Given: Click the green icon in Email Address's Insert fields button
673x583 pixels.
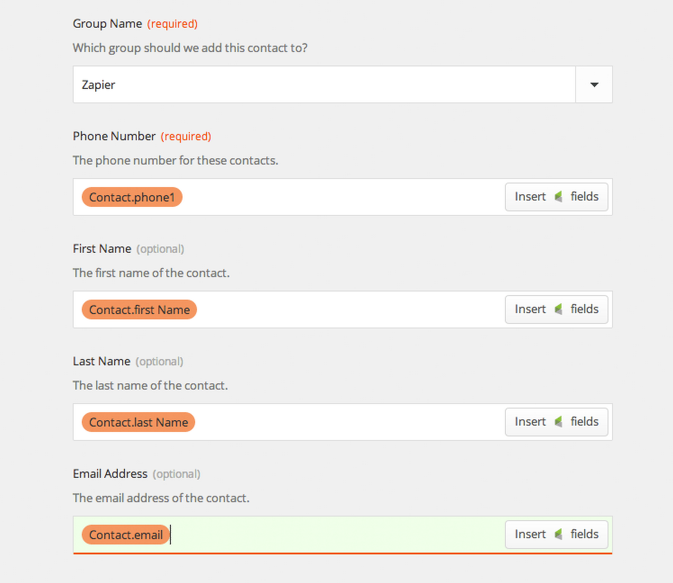Looking at the screenshot, I should tap(558, 534).
